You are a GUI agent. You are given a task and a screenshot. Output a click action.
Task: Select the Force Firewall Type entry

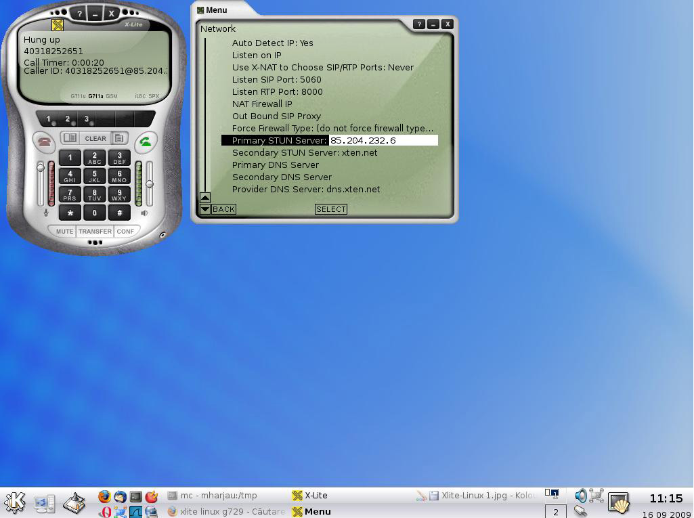333,129
